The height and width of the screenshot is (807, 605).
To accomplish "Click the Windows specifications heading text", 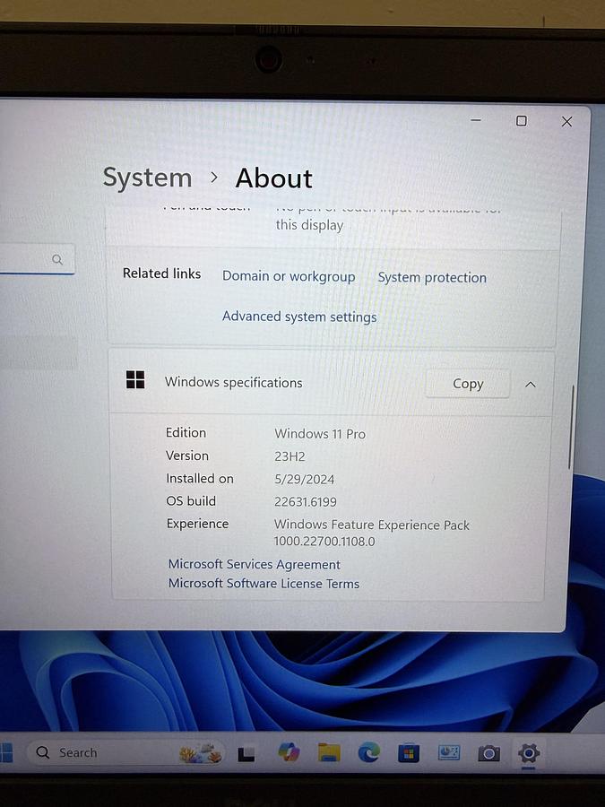I will [x=234, y=382].
